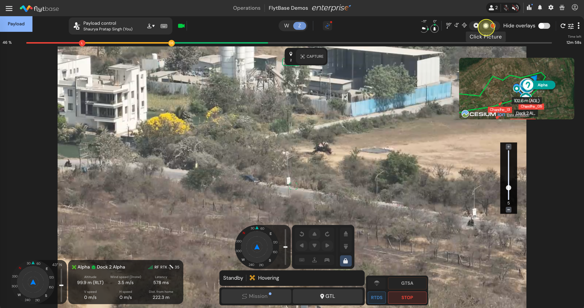Unmute the microphone icon

click(x=506, y=8)
